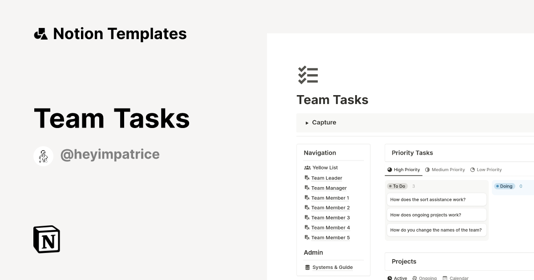
Task: Click the Low Priority clock icon
Action: (473, 169)
